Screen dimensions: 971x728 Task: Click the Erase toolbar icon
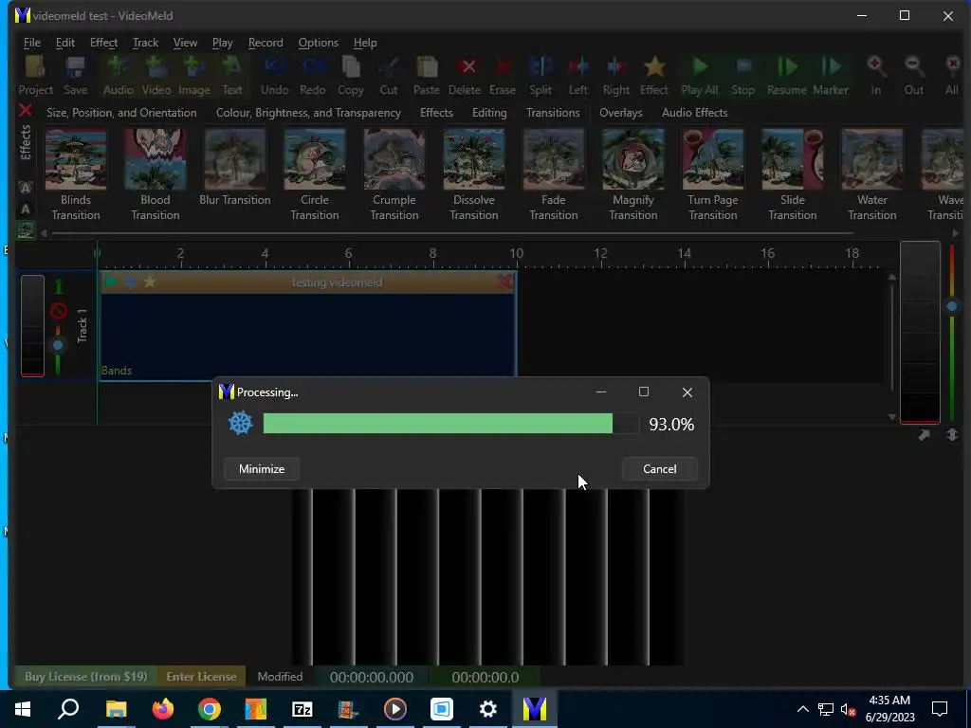[x=503, y=76]
